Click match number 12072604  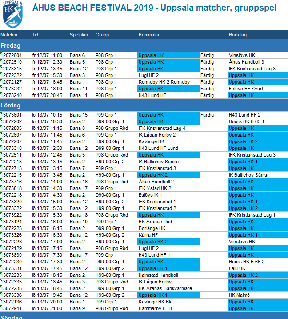tap(11, 55)
